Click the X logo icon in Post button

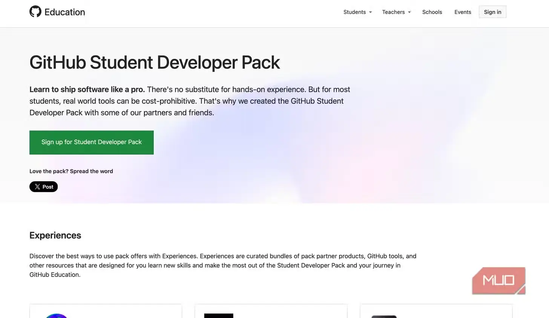(x=37, y=187)
